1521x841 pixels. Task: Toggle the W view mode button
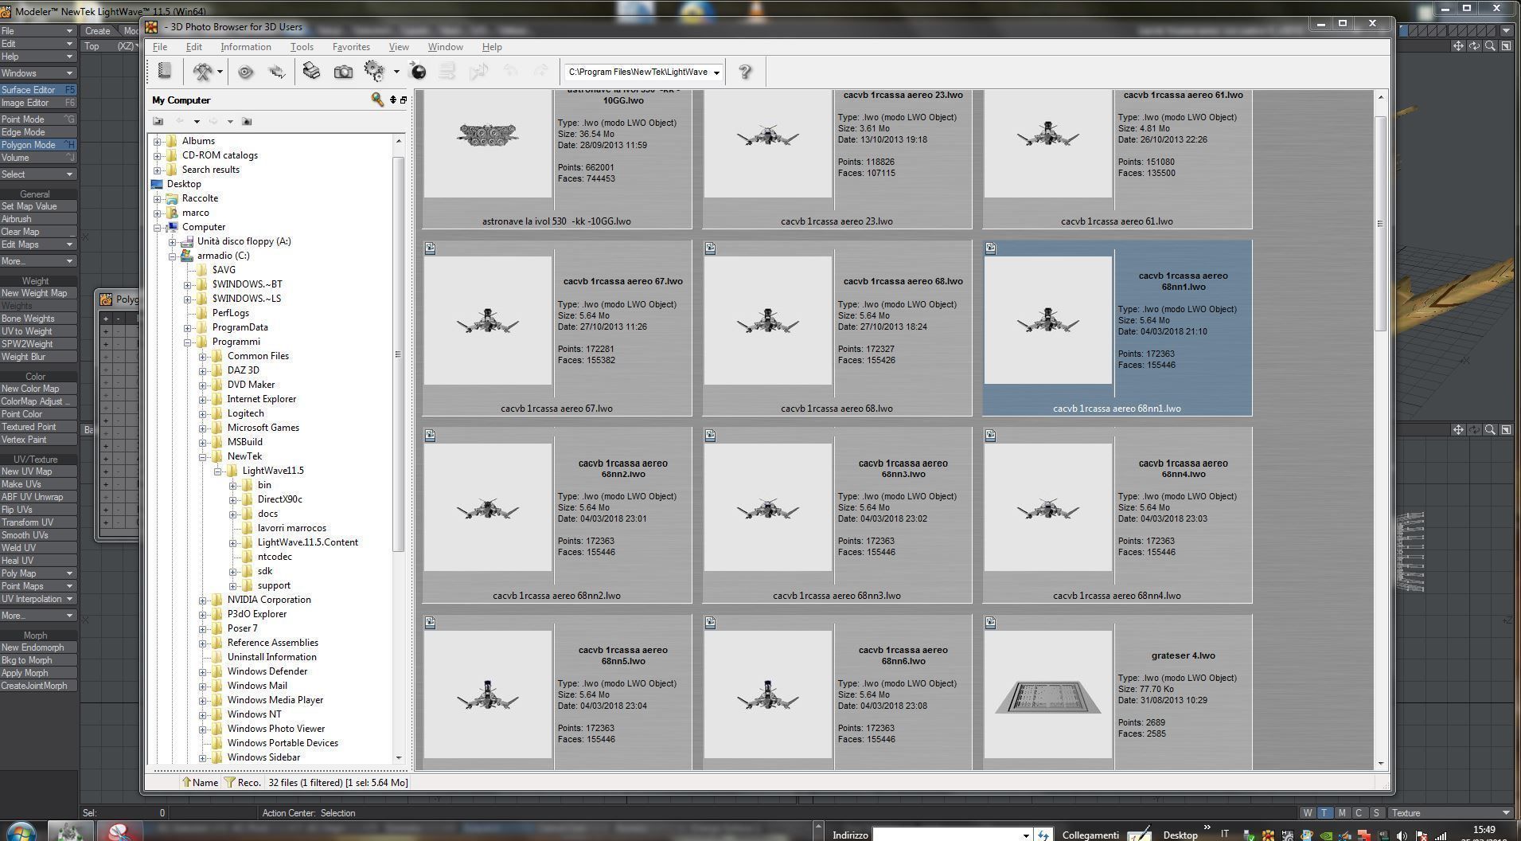tap(1308, 813)
